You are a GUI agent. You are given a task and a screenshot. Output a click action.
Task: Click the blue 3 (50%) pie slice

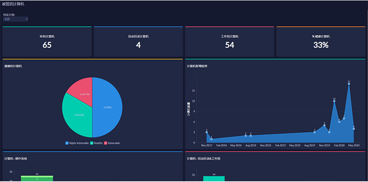point(107,107)
